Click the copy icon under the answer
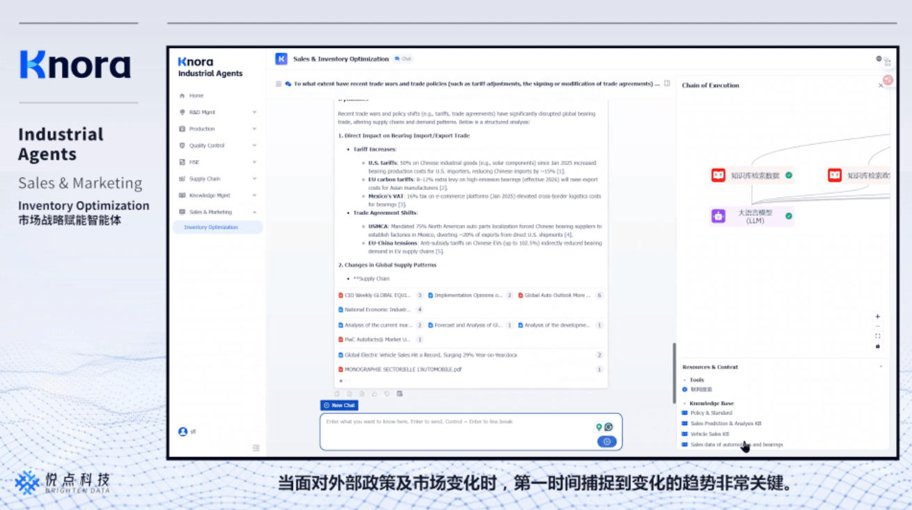This screenshot has height=510, width=912. [337, 394]
